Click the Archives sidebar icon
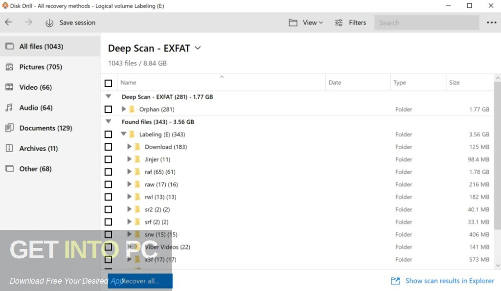Screen dimensions: 501x291 pyautogui.click(x=10, y=148)
